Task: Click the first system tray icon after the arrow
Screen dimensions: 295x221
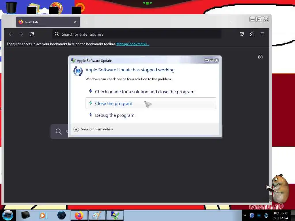Action: pos(252,216)
